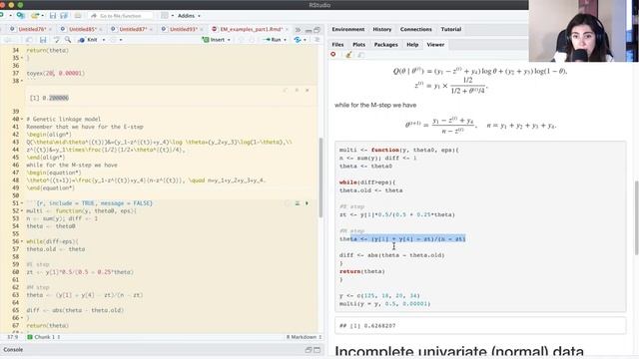Open the Addins dropdown menu
The image size is (639, 359).
coord(189,16)
